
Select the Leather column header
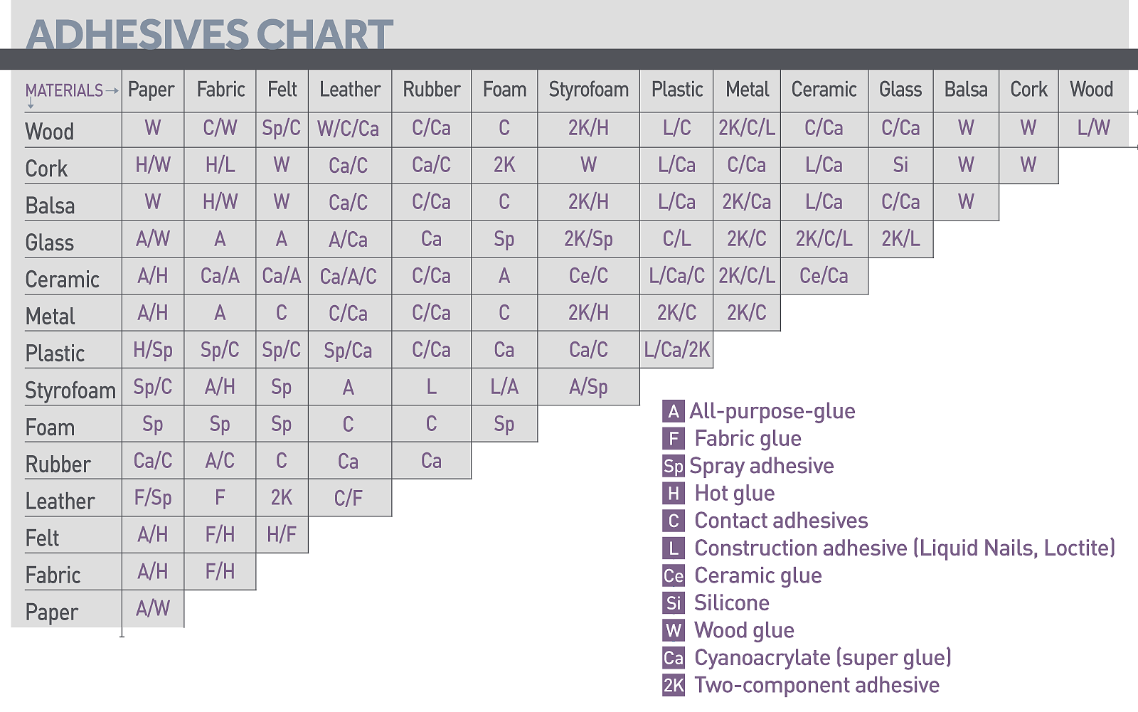(x=349, y=90)
